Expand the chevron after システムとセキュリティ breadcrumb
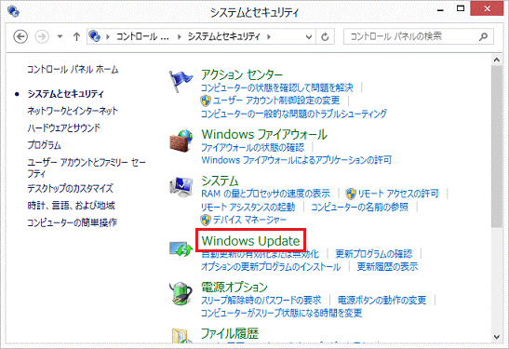The height and width of the screenshot is (349, 509). pyautogui.click(x=269, y=36)
